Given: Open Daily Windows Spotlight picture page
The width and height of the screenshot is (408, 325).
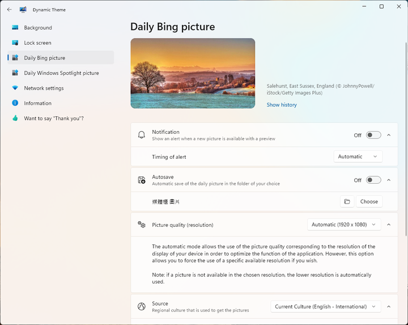Looking at the screenshot, I should coord(61,73).
